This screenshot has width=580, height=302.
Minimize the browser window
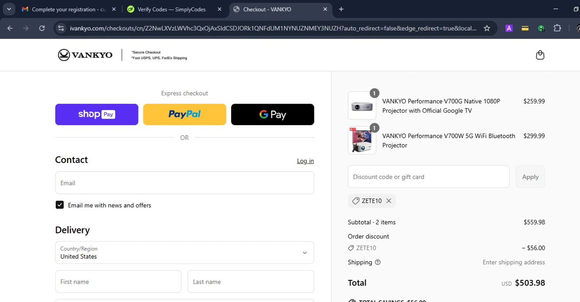pos(556,9)
